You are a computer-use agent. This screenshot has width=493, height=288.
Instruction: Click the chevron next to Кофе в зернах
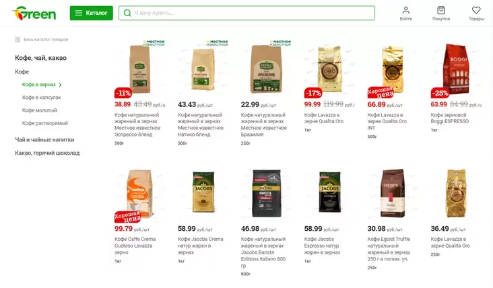[61, 85]
